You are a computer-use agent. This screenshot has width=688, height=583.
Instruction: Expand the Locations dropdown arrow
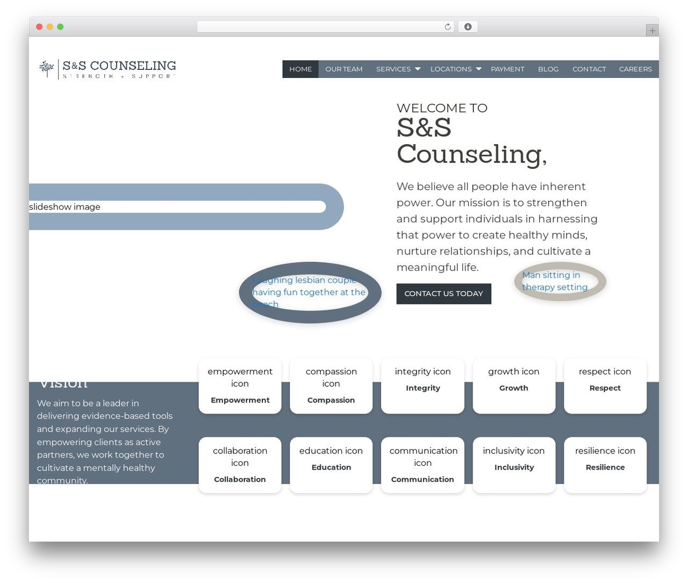pyautogui.click(x=478, y=69)
